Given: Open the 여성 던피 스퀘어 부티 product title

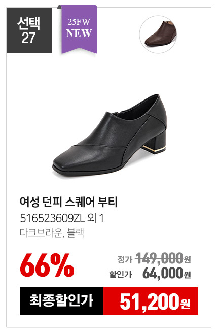Looking at the screenshot, I should (x=68, y=202).
